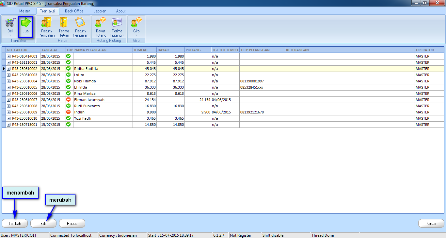
Task: Sort by KETERANGAN column header
Action: [350, 50]
